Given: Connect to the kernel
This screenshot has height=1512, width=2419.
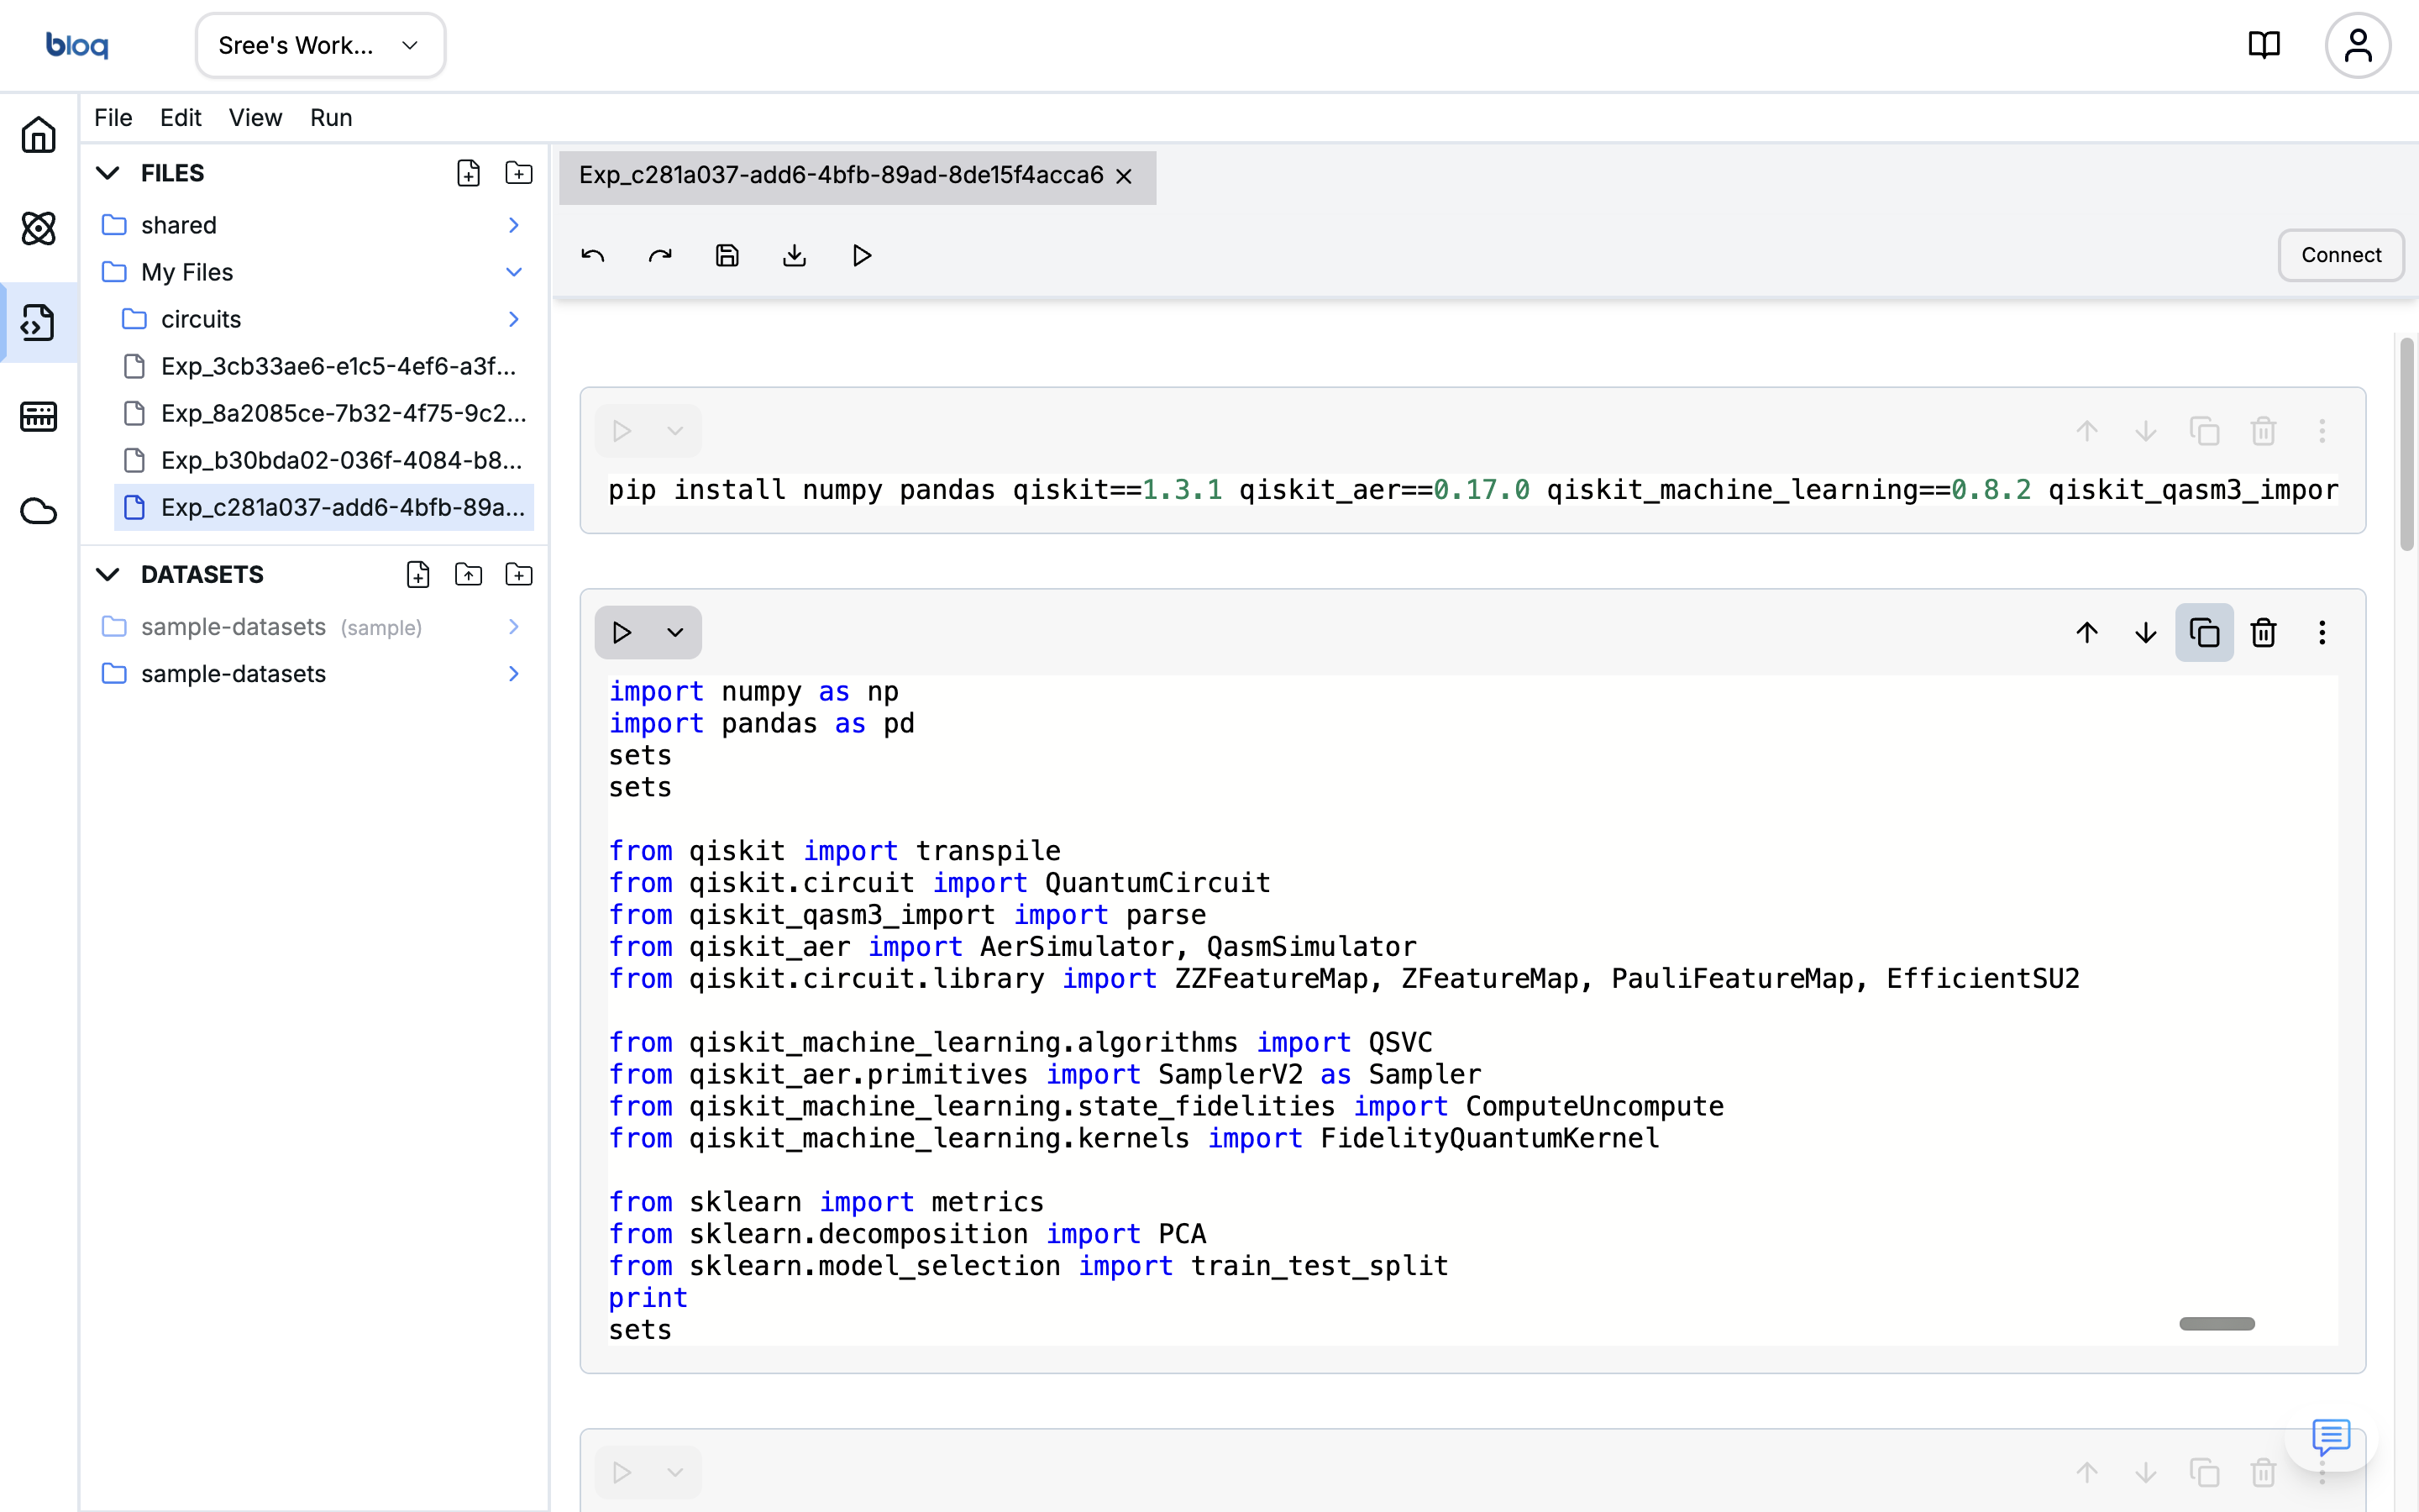Looking at the screenshot, I should click(x=2340, y=255).
